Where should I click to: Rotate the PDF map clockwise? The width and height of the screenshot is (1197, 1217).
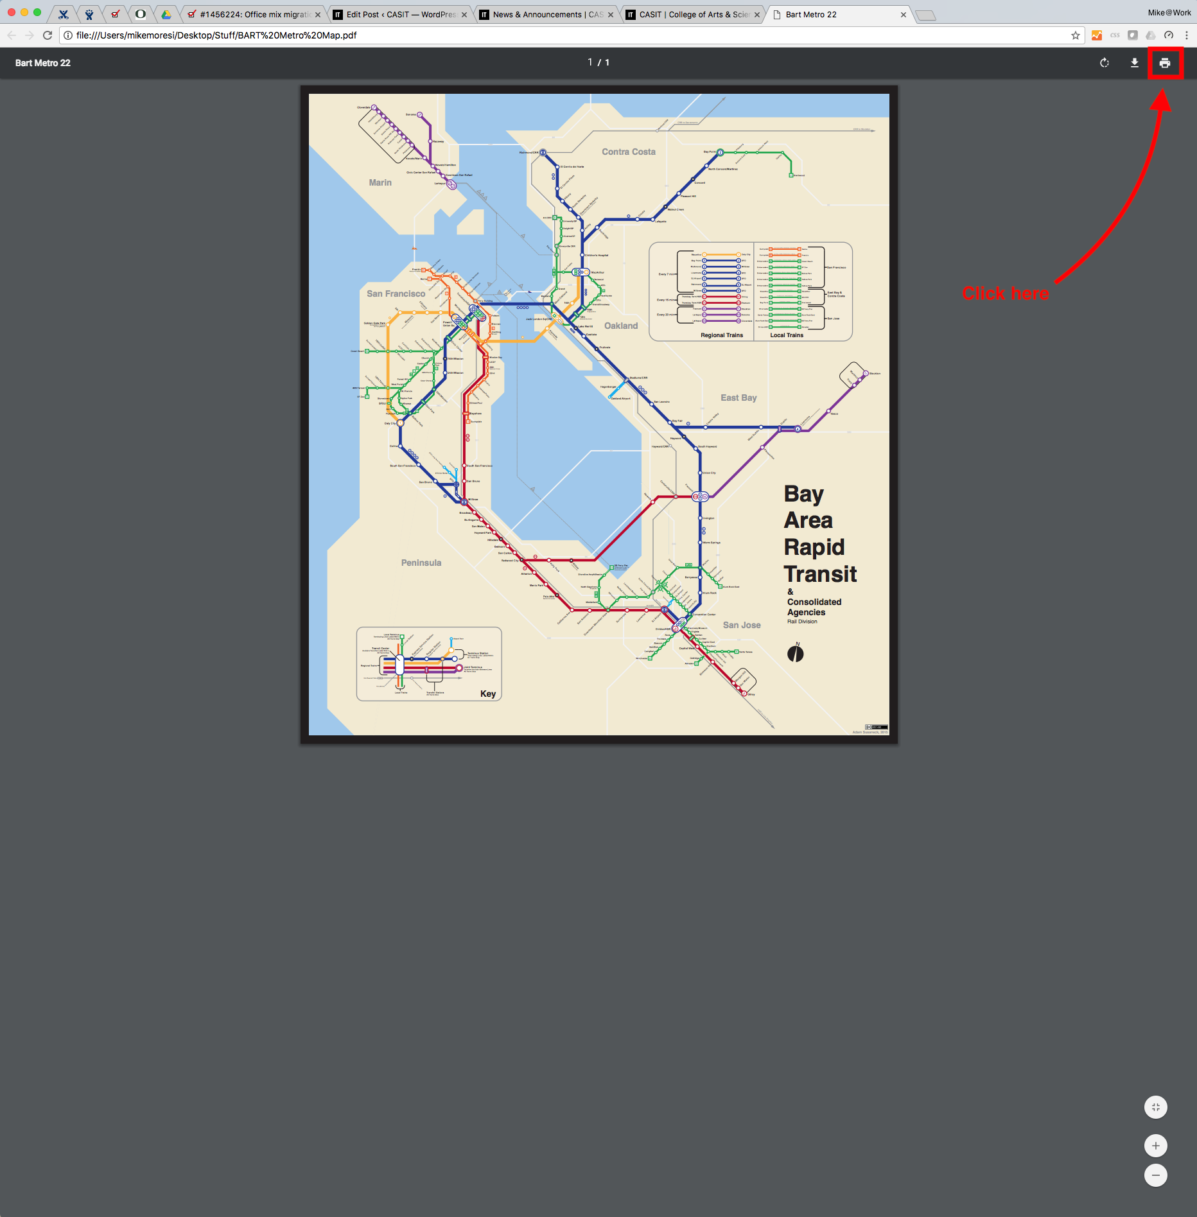pos(1105,63)
